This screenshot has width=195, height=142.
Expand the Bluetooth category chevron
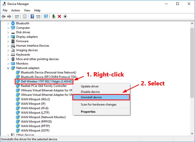[x=8, y=24]
